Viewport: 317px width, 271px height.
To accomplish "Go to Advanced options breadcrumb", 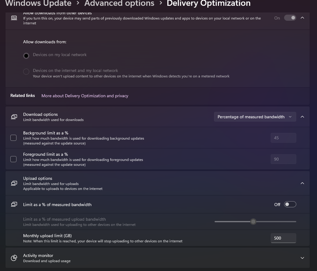I will (119, 3).
